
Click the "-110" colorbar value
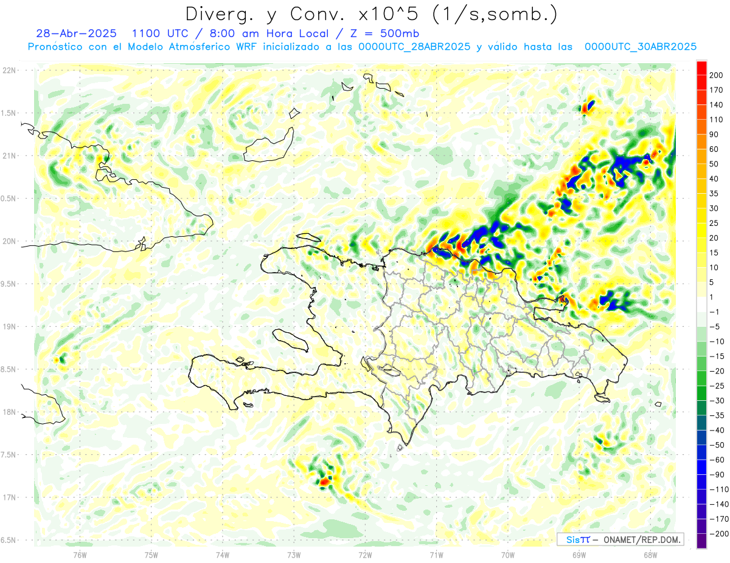719,490
